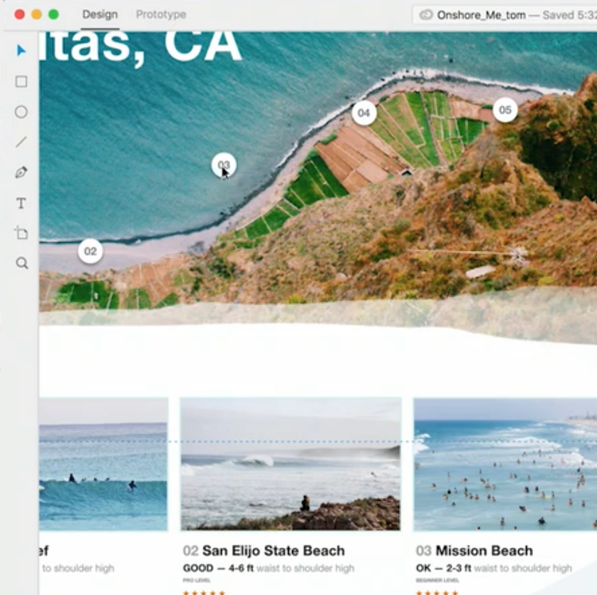The height and width of the screenshot is (595, 597).
Task: Activate the Ellipse tool
Action: click(x=22, y=112)
